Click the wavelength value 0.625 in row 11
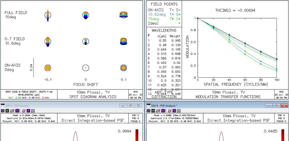This screenshot has width=289, height=141. pyautogui.click(x=162, y=85)
